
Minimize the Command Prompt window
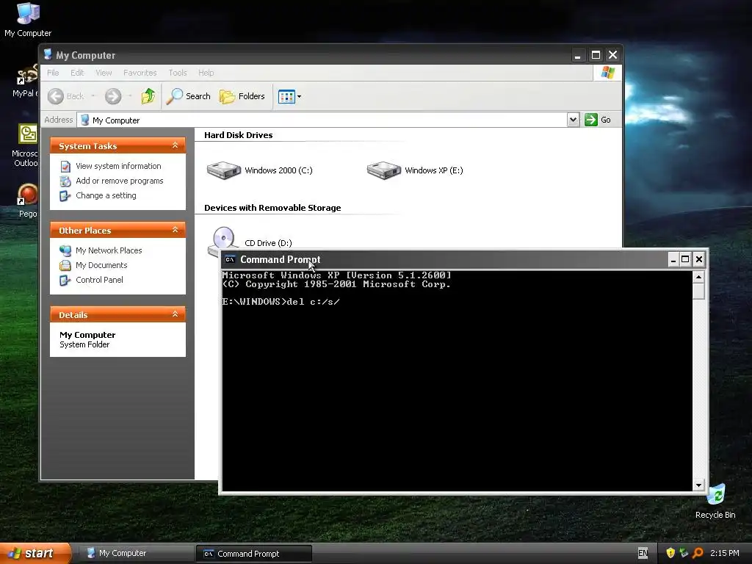point(673,259)
